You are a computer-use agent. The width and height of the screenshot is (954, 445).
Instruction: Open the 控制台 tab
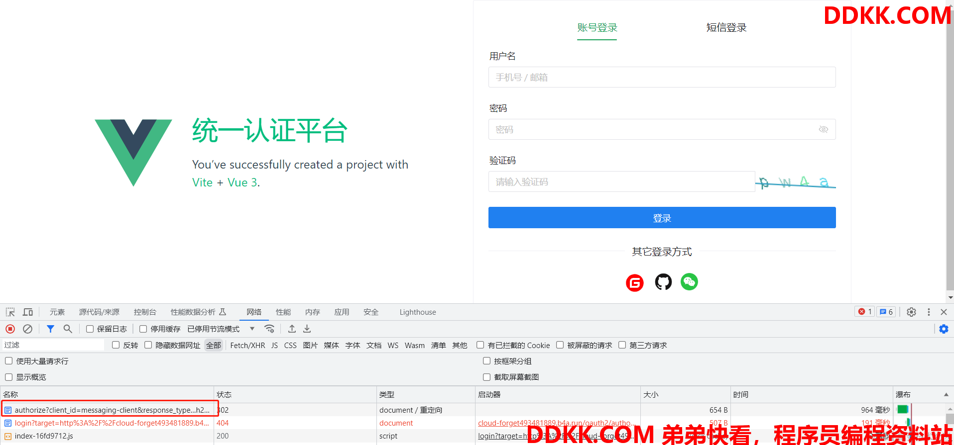[145, 312]
